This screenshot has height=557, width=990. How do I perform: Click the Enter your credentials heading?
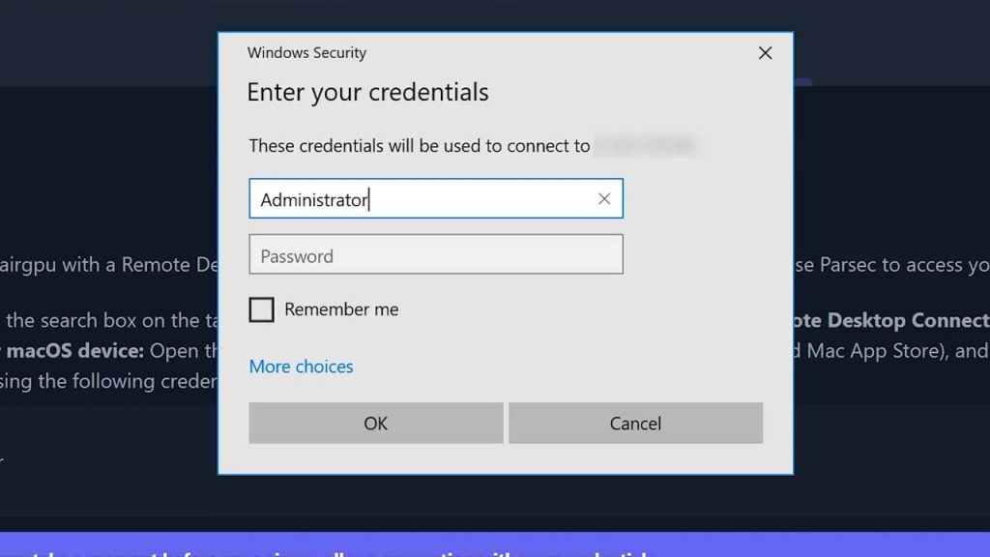367,92
